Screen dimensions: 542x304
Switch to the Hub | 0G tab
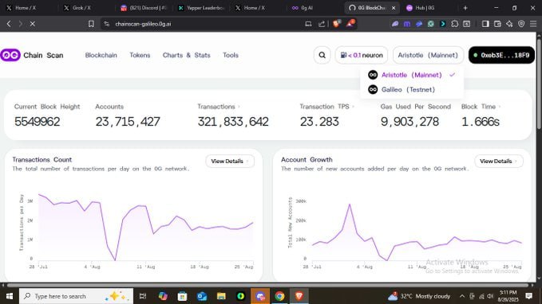(x=424, y=8)
